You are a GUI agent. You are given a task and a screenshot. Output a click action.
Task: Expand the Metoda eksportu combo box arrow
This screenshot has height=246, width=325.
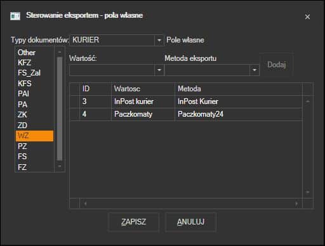(x=255, y=70)
